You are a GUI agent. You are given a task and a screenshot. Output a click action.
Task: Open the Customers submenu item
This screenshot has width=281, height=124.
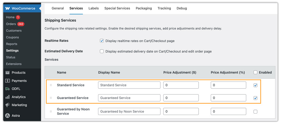click(14, 30)
